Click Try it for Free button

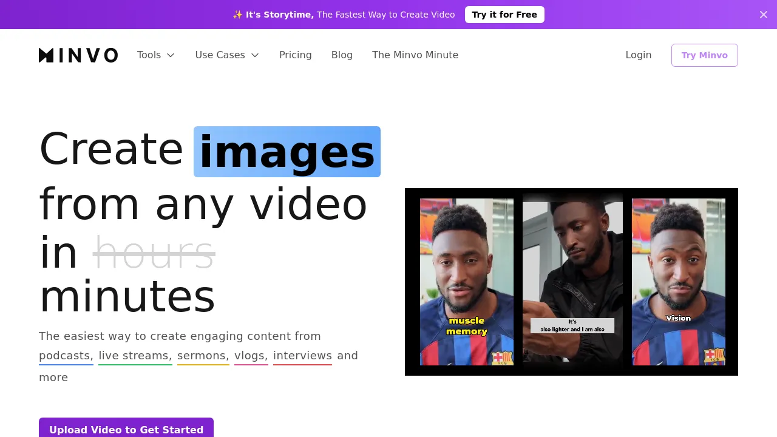click(504, 15)
